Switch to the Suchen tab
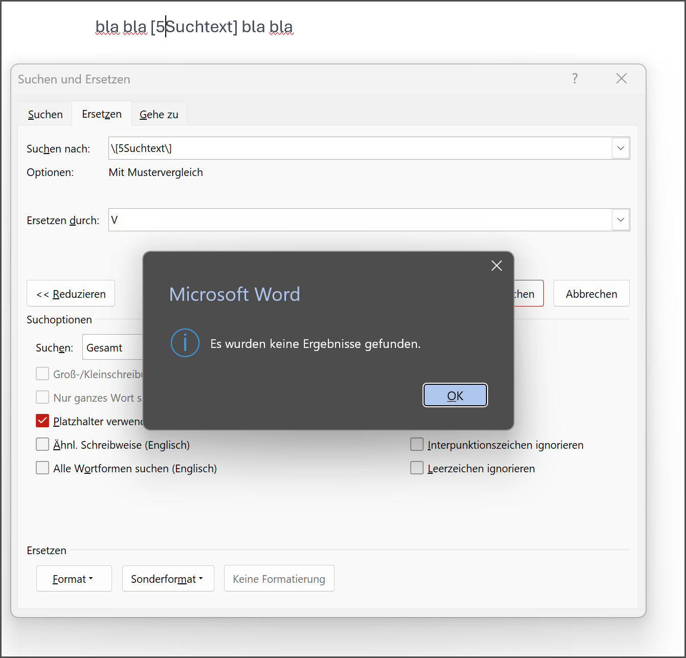Screen dimensions: 686x658 pyautogui.click(x=46, y=114)
